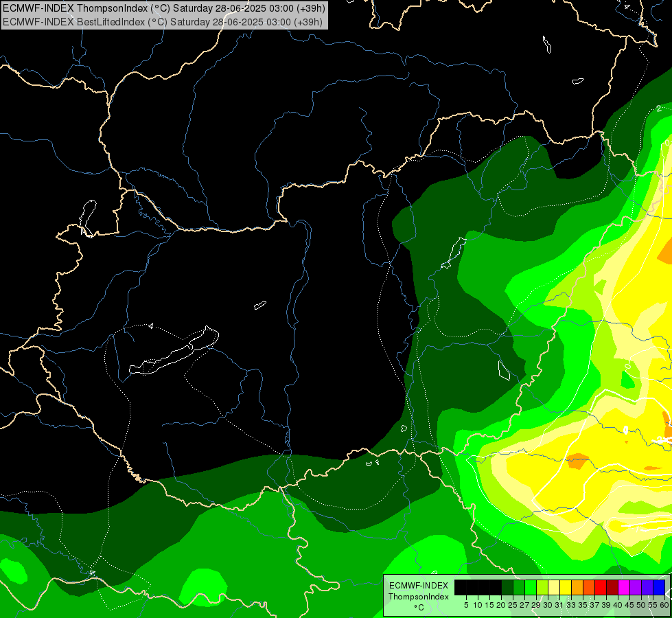Select the orange 33-35 legend swatch
Screen dimensions: 672x618
tap(577, 587)
